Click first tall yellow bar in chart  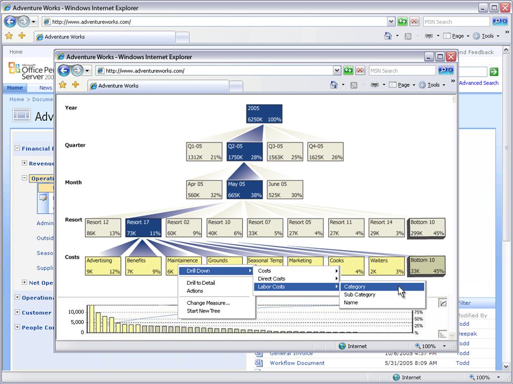pyautogui.click(x=91, y=319)
